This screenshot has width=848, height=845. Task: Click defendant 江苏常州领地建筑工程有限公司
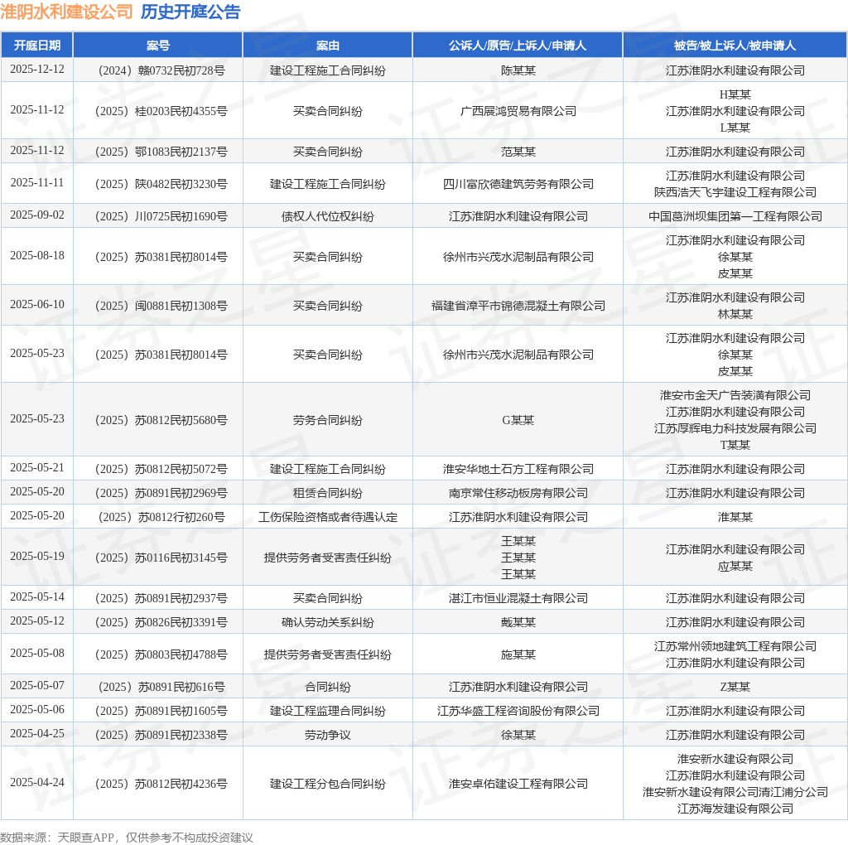(x=735, y=646)
